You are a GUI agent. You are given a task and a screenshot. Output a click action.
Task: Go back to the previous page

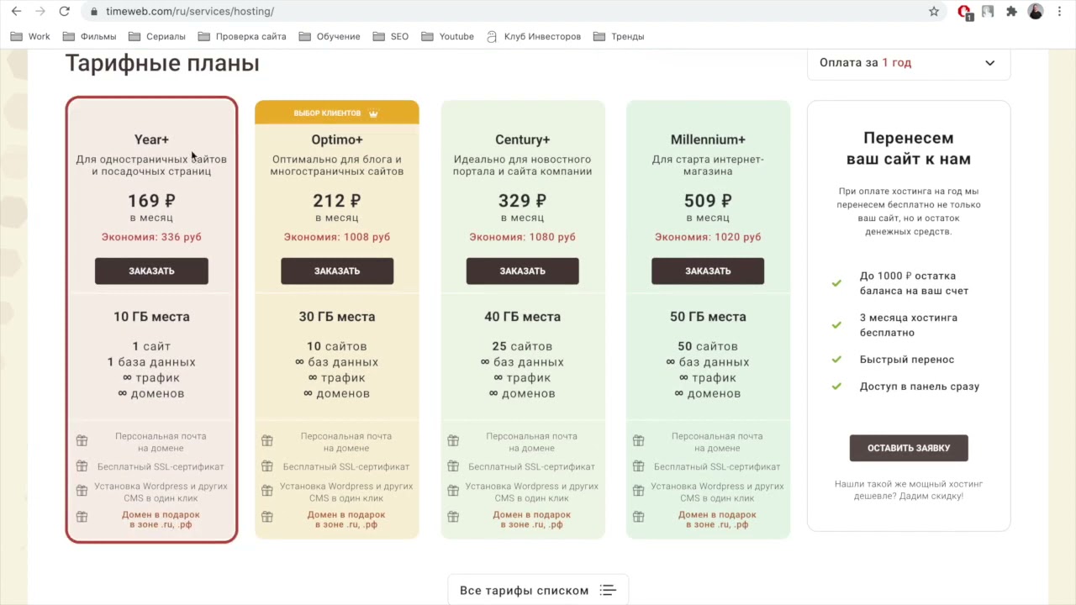pyautogui.click(x=16, y=12)
